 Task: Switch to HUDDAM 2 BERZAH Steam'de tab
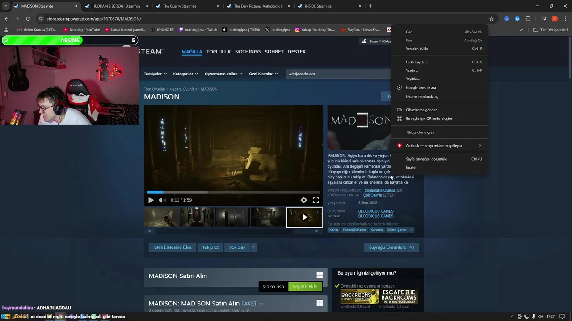116,6
